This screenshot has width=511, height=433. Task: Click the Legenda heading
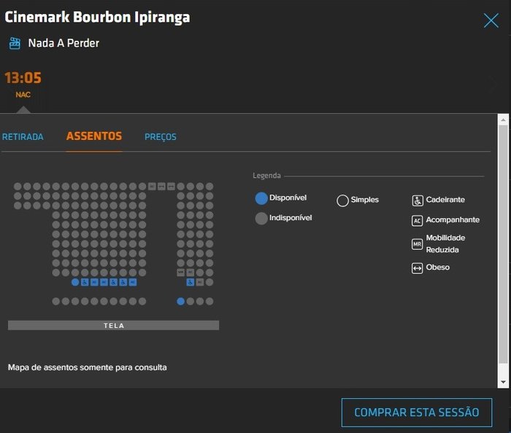tap(266, 176)
